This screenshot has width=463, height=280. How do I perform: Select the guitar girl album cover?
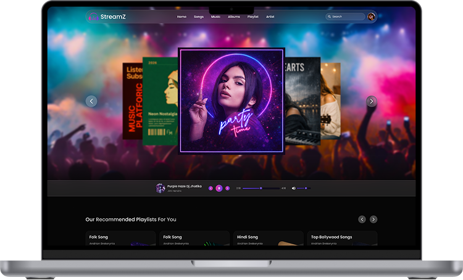(330, 101)
